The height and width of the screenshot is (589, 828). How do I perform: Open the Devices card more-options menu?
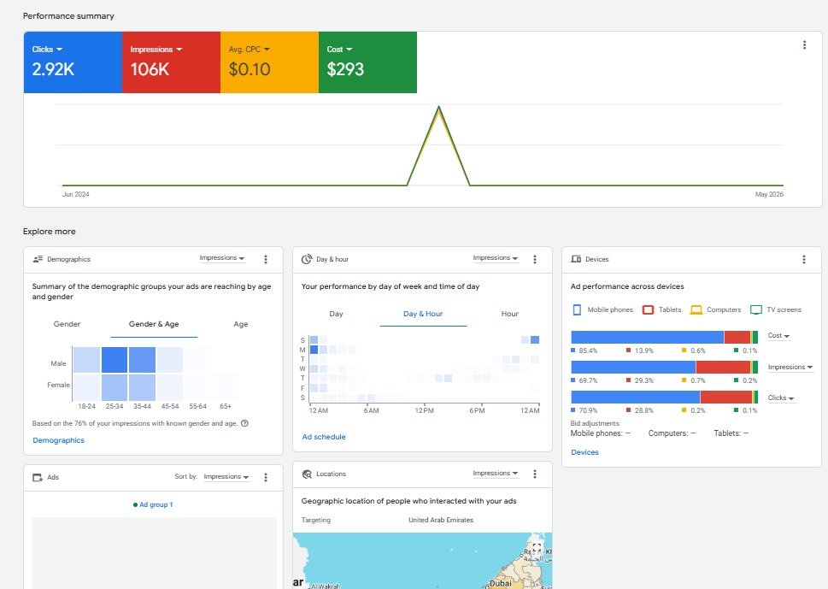[804, 259]
